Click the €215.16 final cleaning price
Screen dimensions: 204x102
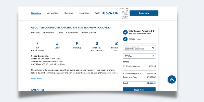pyautogui.click(x=152, y=66)
